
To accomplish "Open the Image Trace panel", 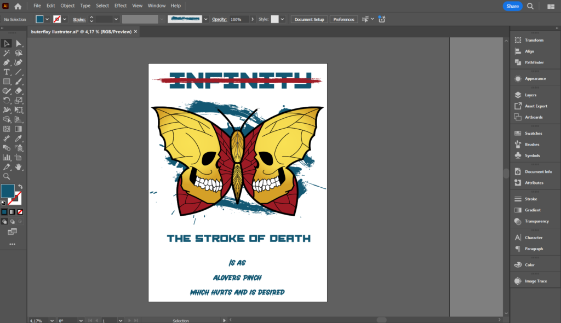I will pyautogui.click(x=535, y=281).
